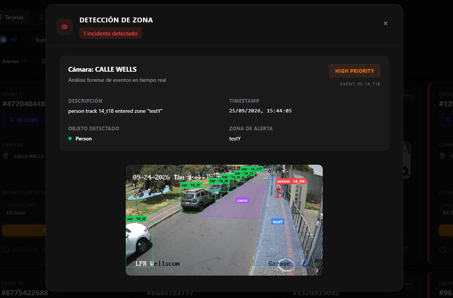
Task: Click the location pin icon on card #12
Action: click(443, 156)
